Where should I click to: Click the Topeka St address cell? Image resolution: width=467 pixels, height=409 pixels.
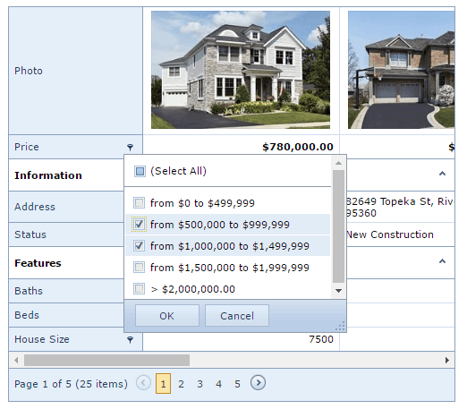point(400,207)
